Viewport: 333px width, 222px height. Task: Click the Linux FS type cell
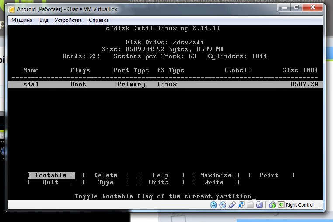click(166, 84)
